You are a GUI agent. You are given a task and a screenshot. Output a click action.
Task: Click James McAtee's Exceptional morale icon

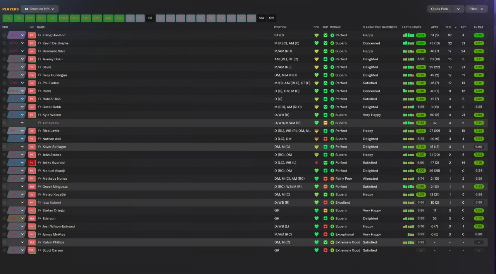332,234
